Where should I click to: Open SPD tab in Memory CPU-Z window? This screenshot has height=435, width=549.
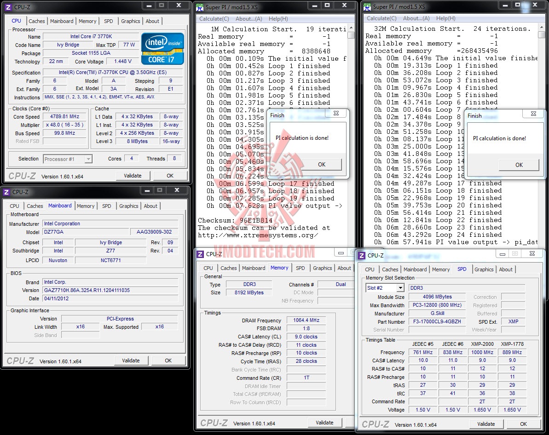[x=301, y=268]
